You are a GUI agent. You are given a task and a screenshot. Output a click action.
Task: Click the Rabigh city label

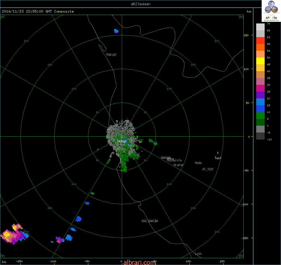(x=111, y=55)
